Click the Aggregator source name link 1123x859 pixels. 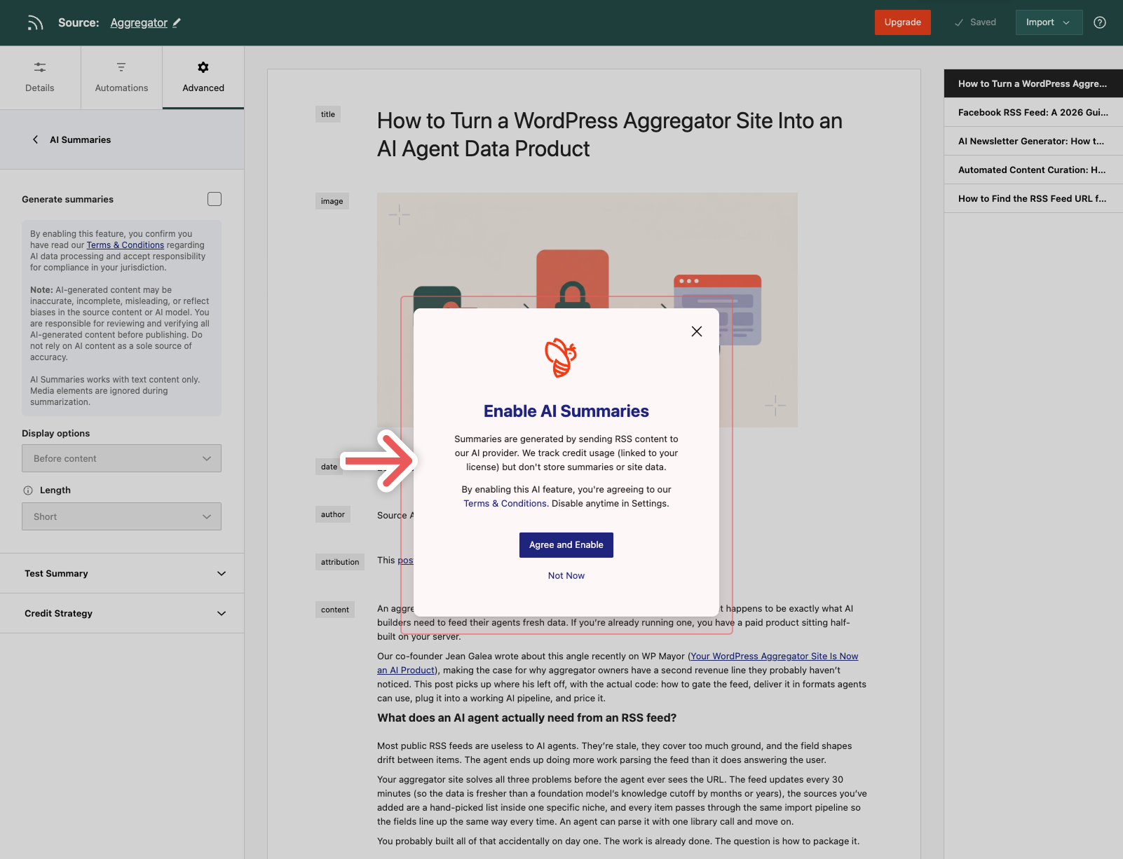(x=139, y=22)
